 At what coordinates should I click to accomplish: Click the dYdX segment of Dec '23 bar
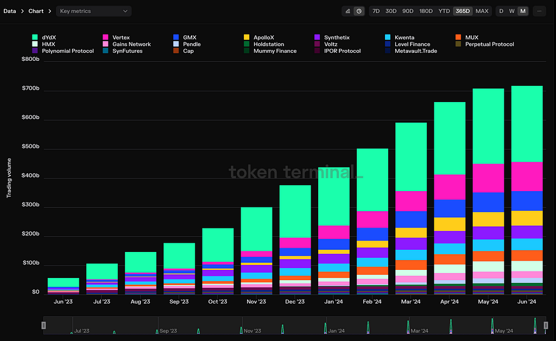(x=295, y=211)
